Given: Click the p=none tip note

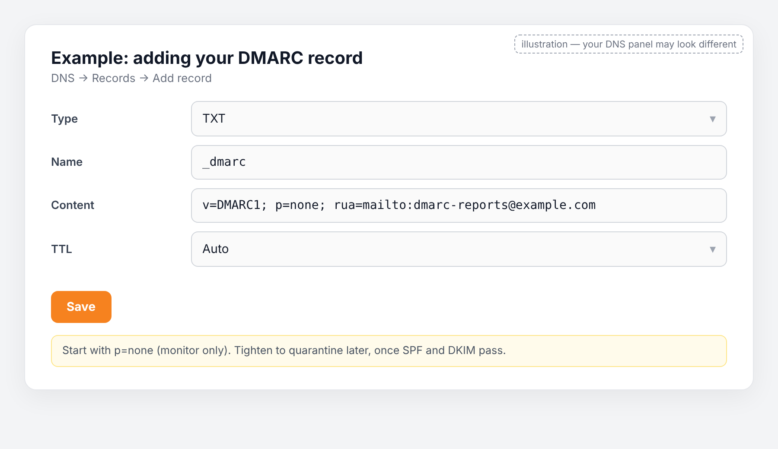Looking at the screenshot, I should [x=389, y=351].
